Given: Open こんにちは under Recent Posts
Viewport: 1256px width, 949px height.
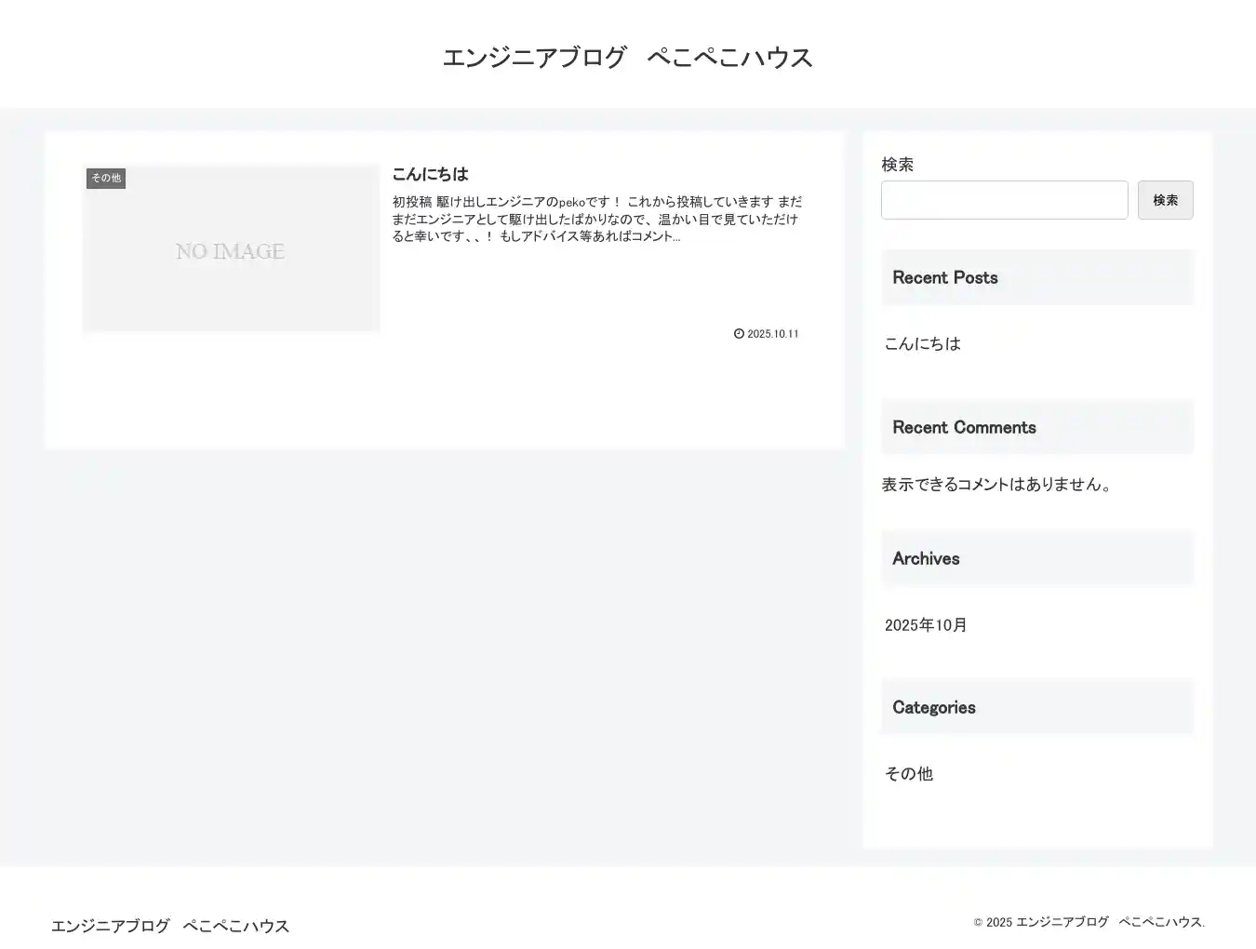Looking at the screenshot, I should pyautogui.click(x=922, y=343).
